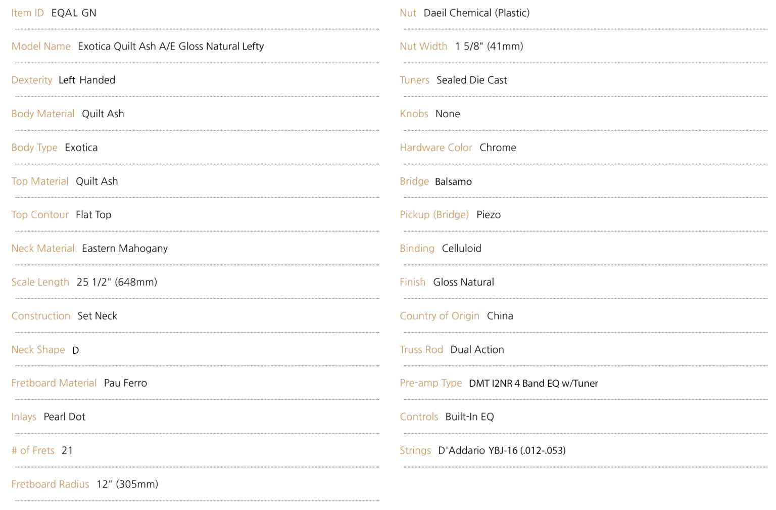Click the Dexterity label
Screen dimensions: 776x510
[32, 80]
